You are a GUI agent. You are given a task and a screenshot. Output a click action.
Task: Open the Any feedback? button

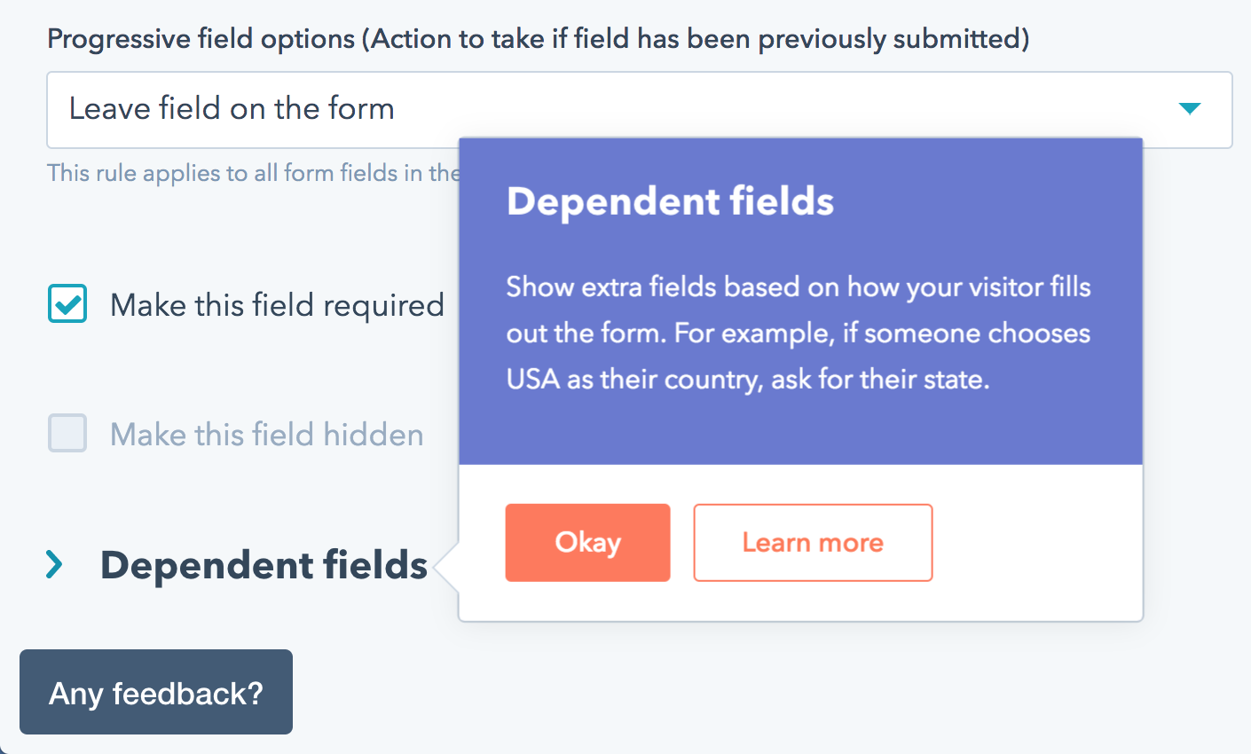pos(156,692)
